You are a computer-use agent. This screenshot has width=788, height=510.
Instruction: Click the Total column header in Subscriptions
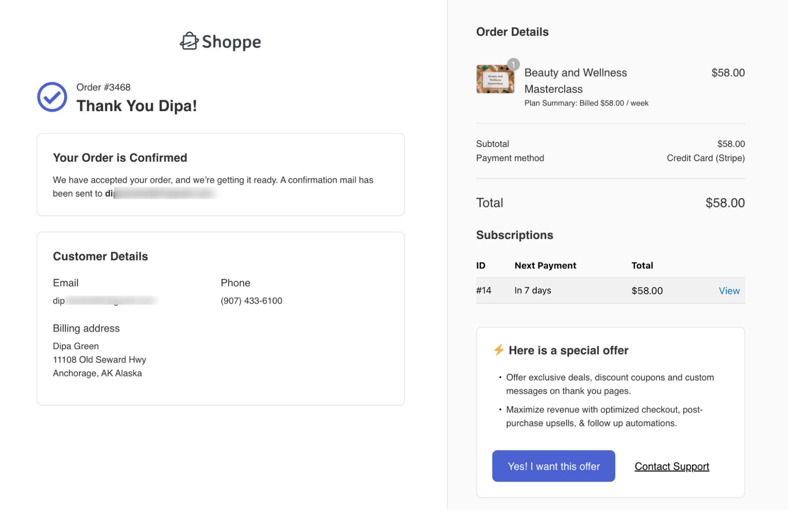click(x=642, y=265)
